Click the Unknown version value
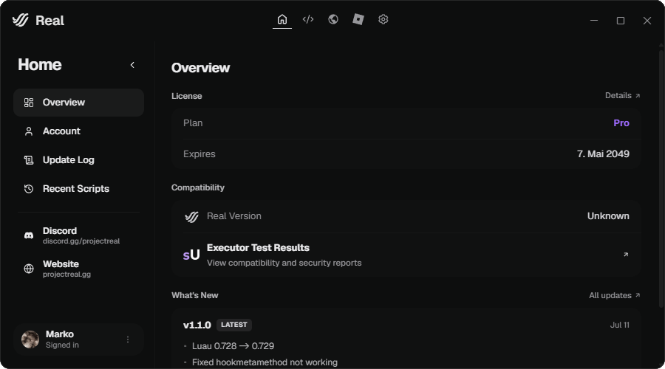This screenshot has width=665, height=369. (608, 216)
